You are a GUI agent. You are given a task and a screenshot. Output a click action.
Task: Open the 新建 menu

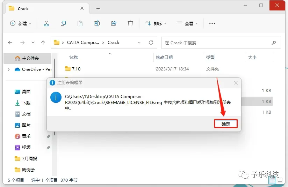(21, 23)
